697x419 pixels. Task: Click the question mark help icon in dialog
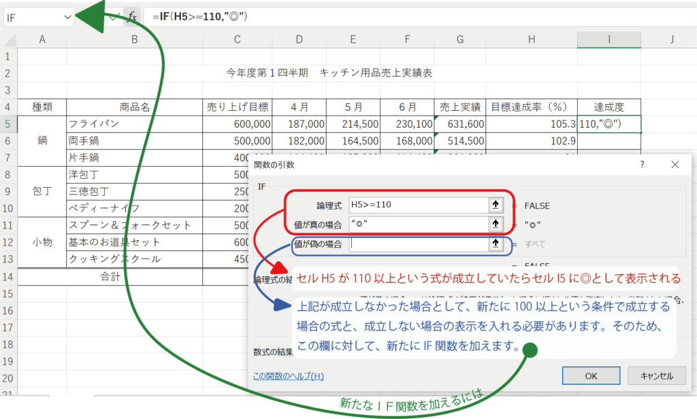click(x=642, y=165)
